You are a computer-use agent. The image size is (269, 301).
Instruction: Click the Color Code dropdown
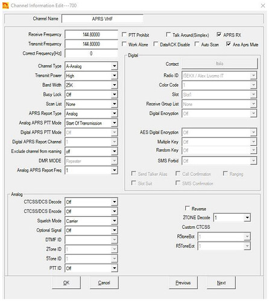pyautogui.click(x=219, y=85)
